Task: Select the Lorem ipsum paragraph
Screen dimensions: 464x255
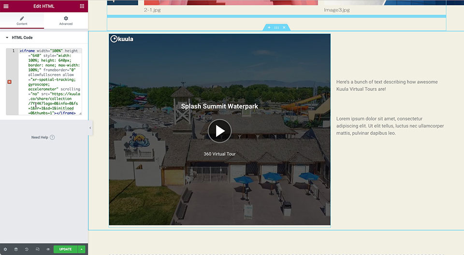Action: (390, 126)
